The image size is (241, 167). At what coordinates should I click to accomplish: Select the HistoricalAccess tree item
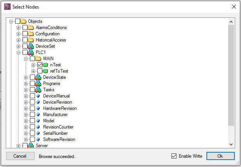(51, 40)
